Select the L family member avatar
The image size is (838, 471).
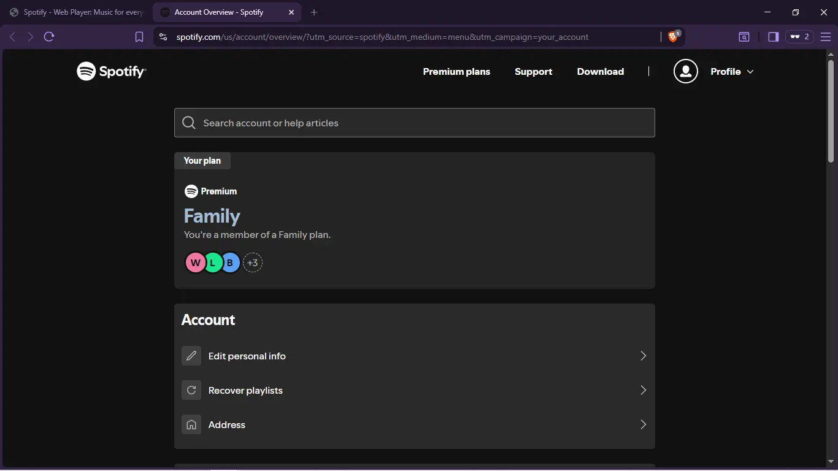213,263
